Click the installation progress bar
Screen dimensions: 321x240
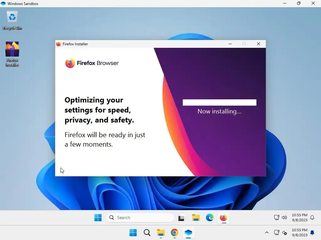(x=219, y=102)
